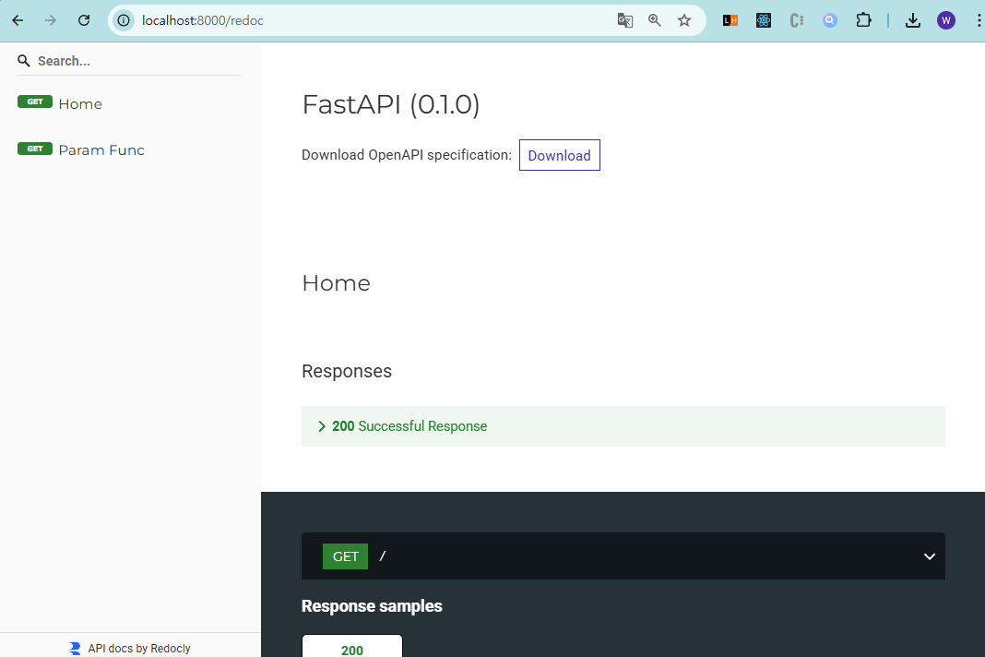Image resolution: width=985 pixels, height=657 pixels.
Task: Click the chevron arrow before 200 Successful Response
Action: pyautogui.click(x=322, y=426)
